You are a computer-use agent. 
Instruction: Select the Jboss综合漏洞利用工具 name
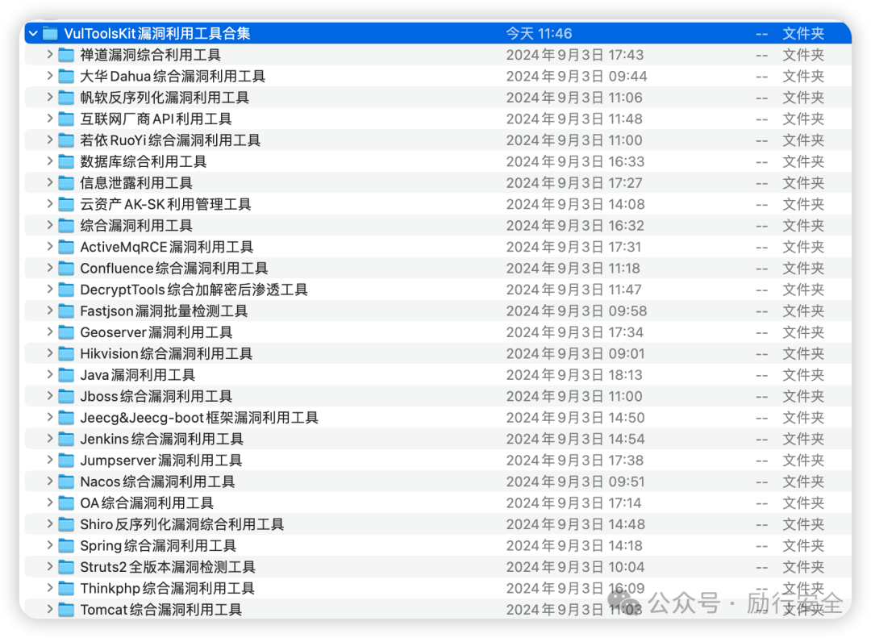point(156,396)
